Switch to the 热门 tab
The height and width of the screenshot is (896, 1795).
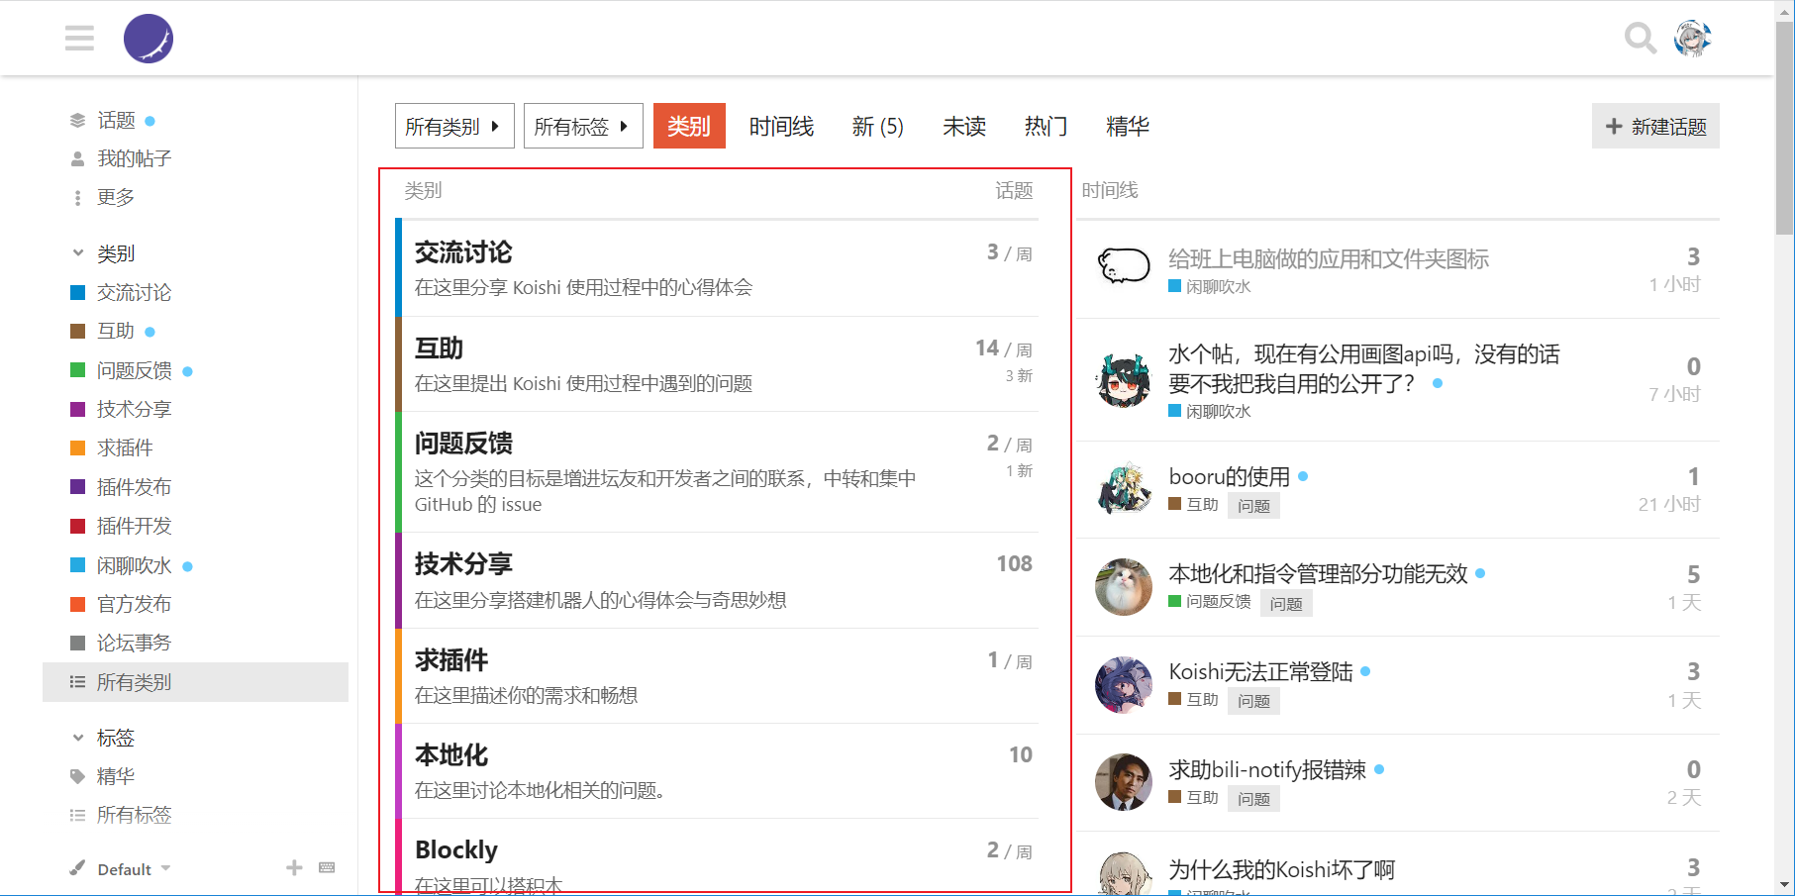click(1046, 126)
